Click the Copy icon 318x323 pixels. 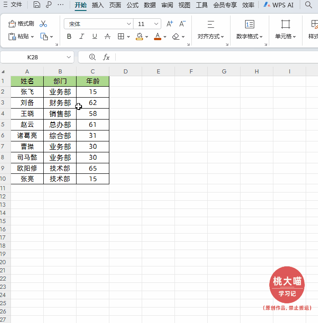point(44,36)
